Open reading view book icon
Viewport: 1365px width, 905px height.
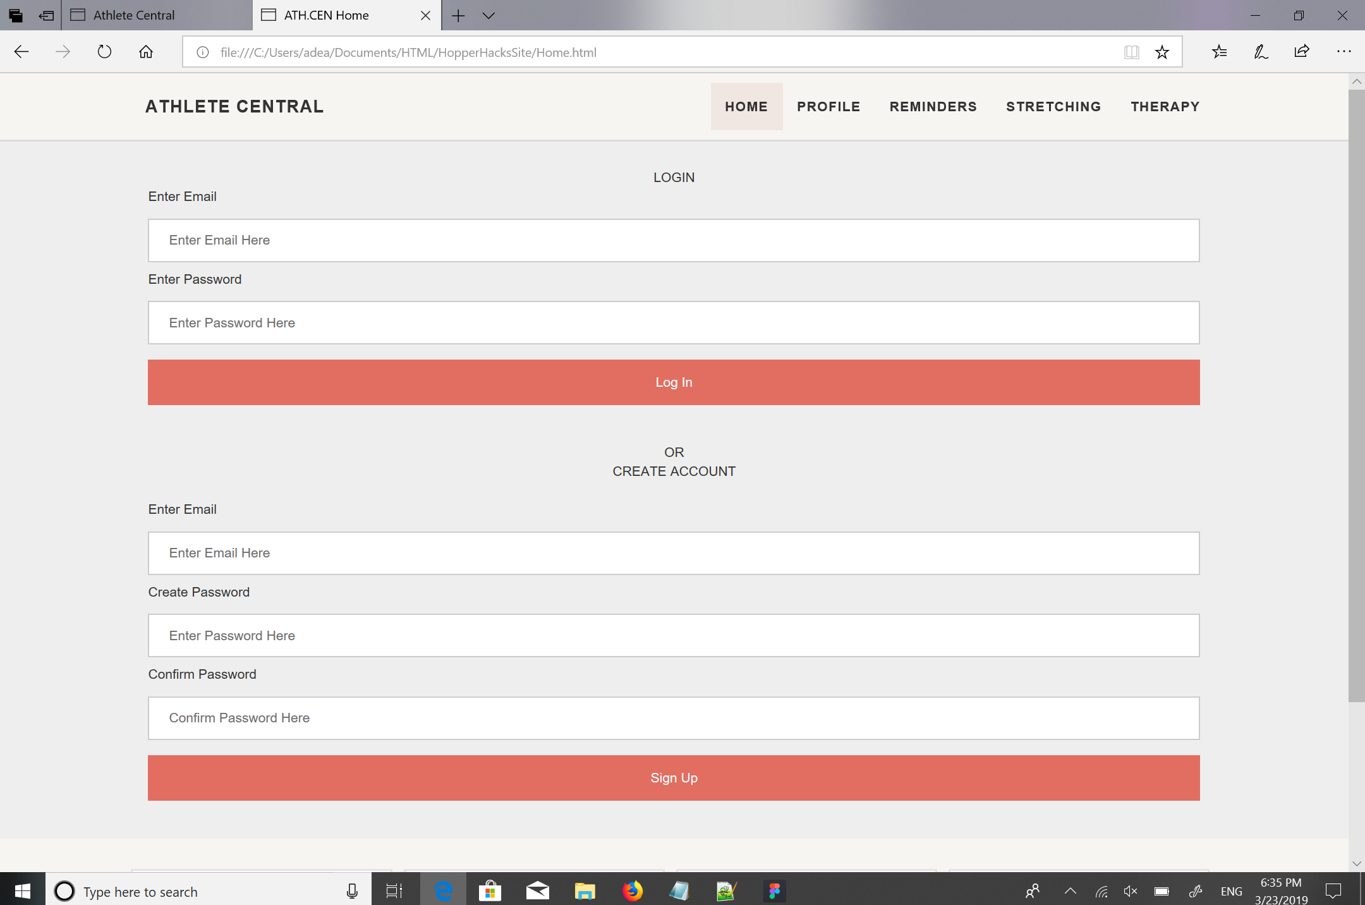click(x=1131, y=52)
